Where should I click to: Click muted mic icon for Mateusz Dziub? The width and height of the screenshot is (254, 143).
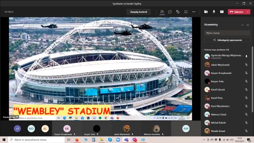(246, 114)
